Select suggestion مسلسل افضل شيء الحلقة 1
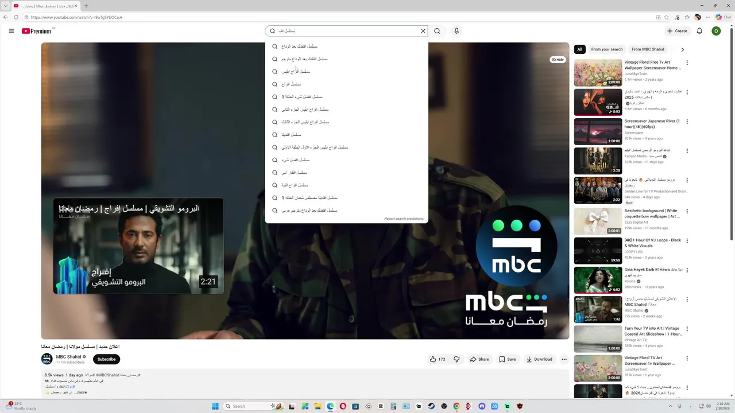This screenshot has width=735, height=413. 346,97
